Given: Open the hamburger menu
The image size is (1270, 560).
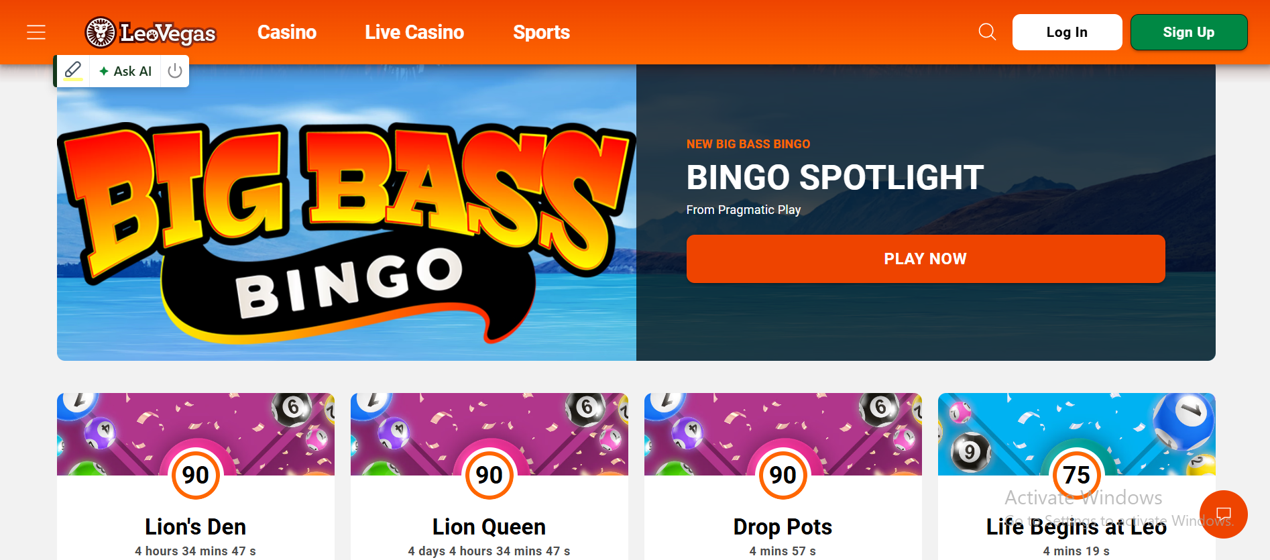Looking at the screenshot, I should click(x=36, y=32).
